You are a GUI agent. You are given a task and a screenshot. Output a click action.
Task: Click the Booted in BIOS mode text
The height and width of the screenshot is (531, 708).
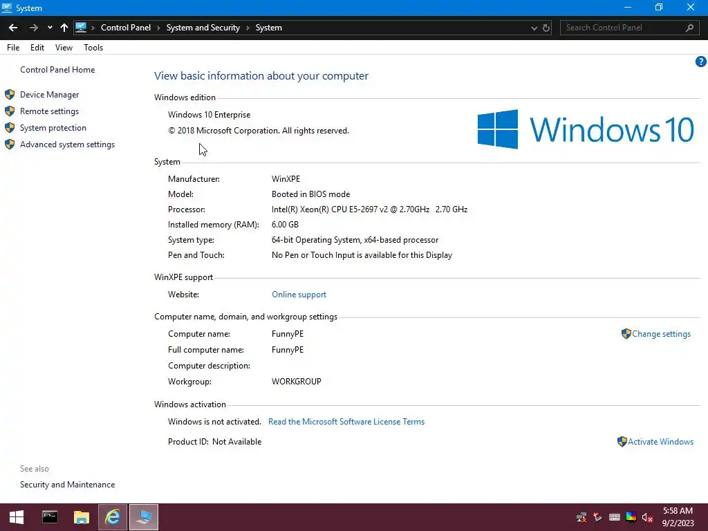(310, 194)
